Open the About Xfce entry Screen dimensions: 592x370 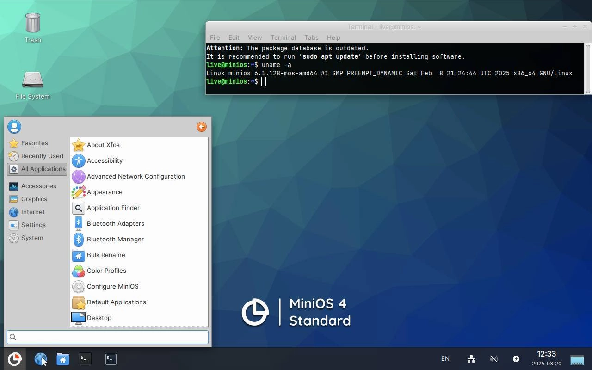(x=139, y=145)
